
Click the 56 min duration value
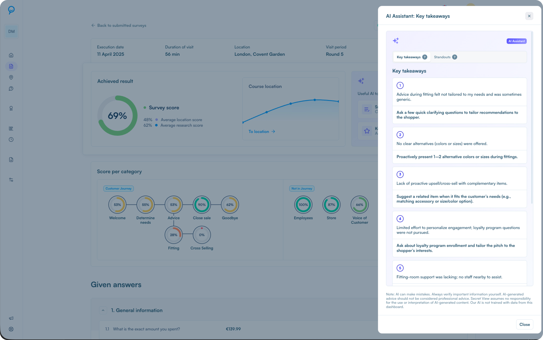(x=172, y=54)
